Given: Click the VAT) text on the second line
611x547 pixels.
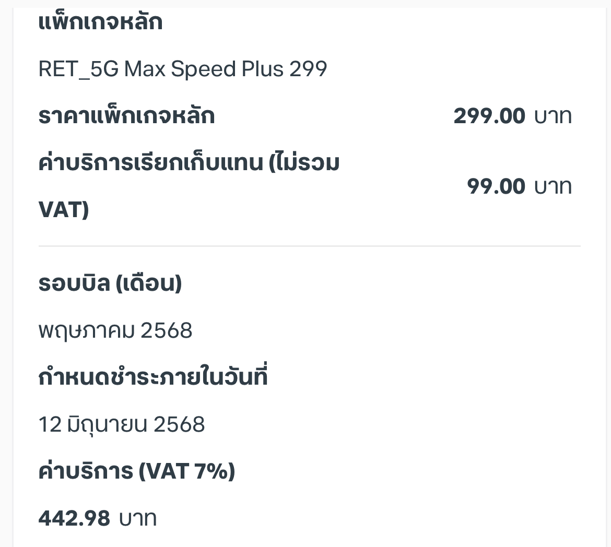Looking at the screenshot, I should 64,210.
